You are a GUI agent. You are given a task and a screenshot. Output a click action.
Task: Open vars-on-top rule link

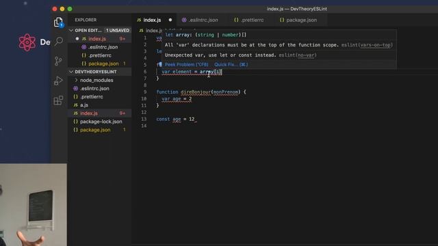pyautogui.click(x=376, y=45)
